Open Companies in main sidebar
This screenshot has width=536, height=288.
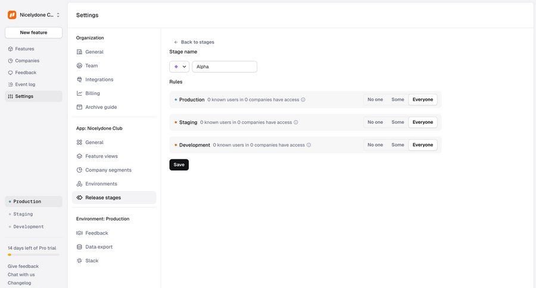(33, 61)
